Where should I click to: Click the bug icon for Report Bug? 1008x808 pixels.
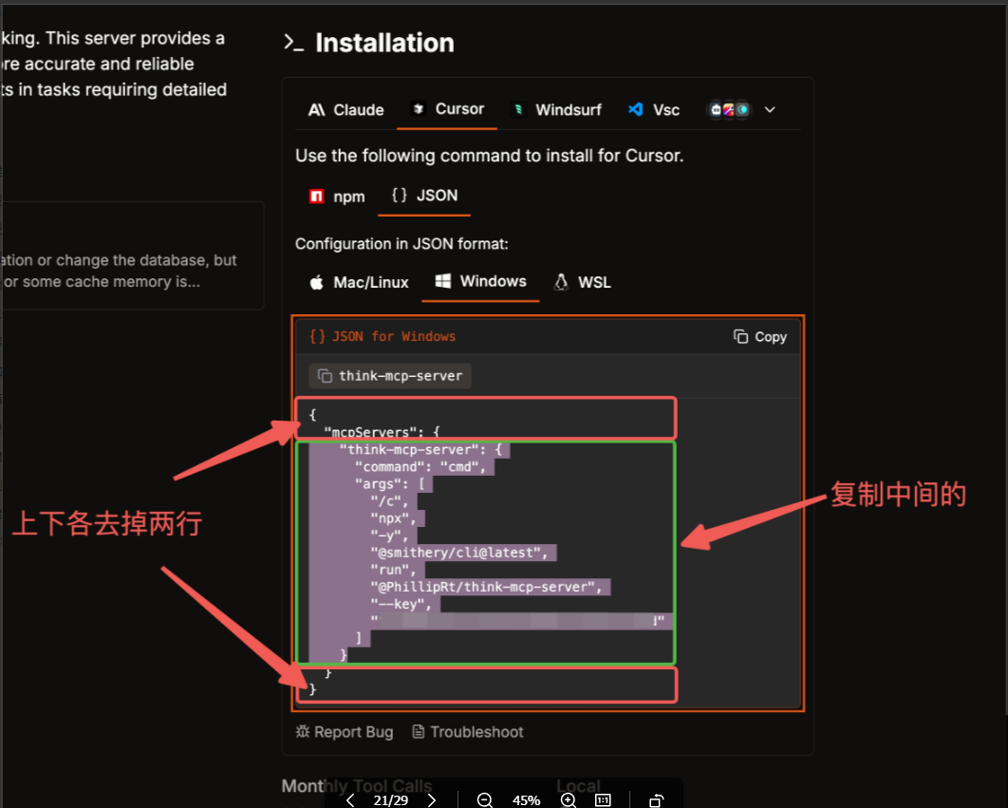tap(303, 732)
